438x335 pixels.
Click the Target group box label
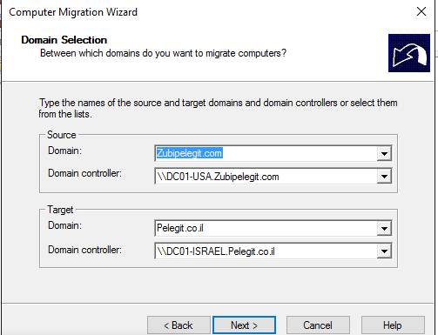coord(60,210)
